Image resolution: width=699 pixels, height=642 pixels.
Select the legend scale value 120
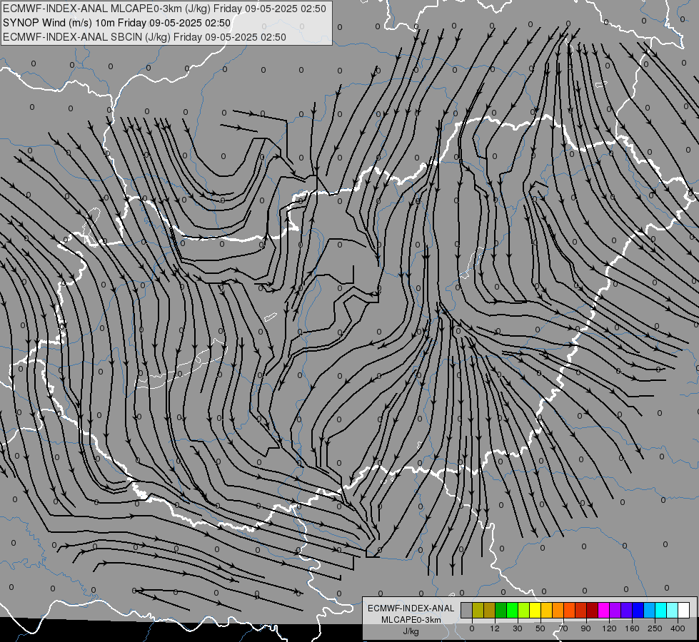[609, 628]
